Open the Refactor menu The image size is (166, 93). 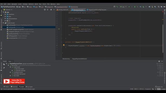pos(31,4)
